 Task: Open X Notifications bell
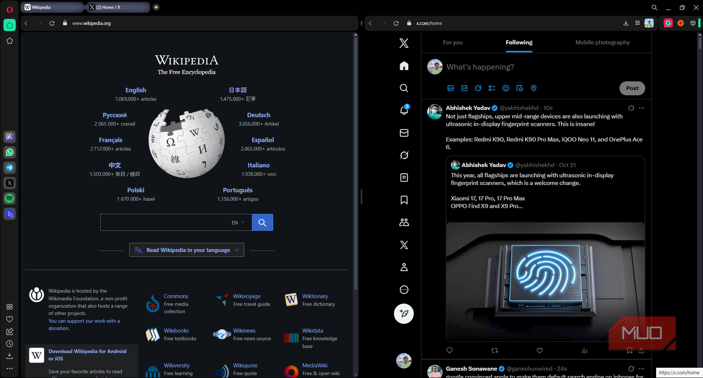404,110
